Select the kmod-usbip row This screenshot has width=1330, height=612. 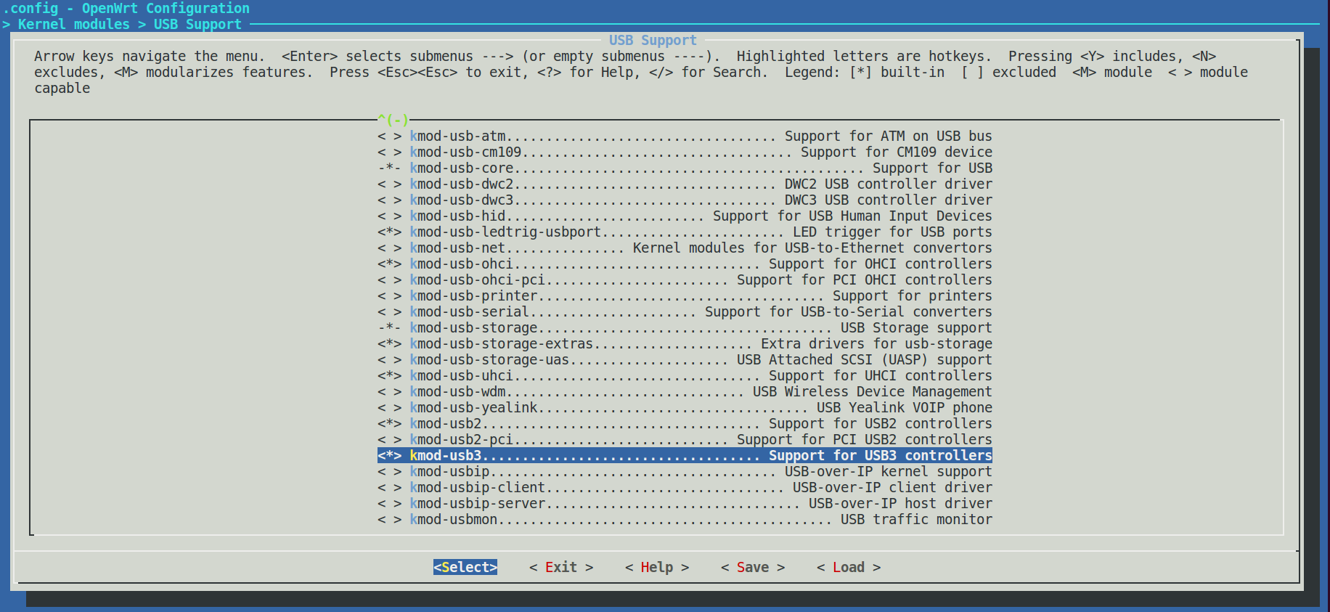685,472
